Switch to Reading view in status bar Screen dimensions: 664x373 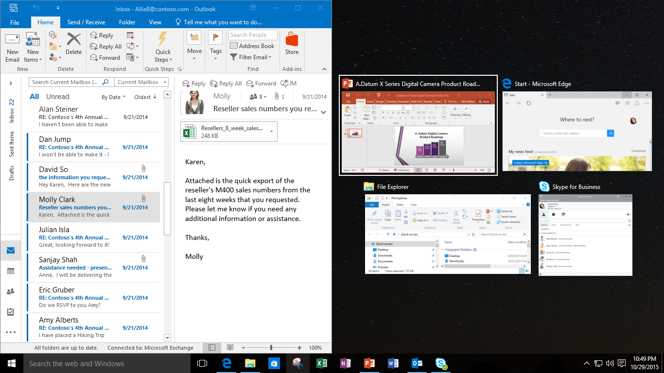[x=230, y=348]
